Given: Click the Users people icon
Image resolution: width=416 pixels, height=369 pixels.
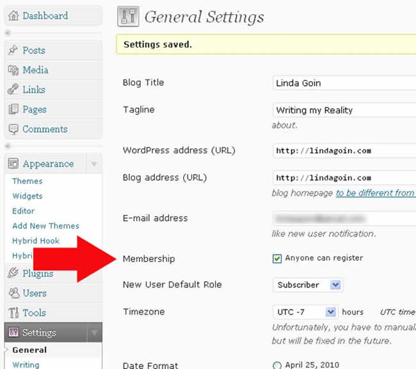Looking at the screenshot, I should [14, 293].
